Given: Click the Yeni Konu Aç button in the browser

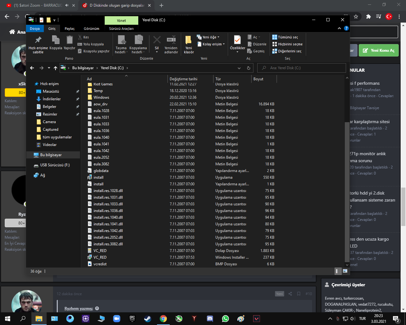Looking at the screenshot, I should point(379,50).
